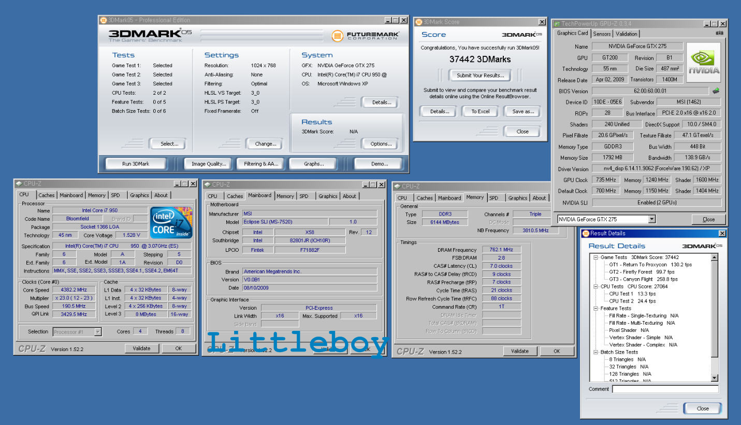Open the GPU selector dropdown in GPU-Z
The image size is (741, 425).
[652, 219]
